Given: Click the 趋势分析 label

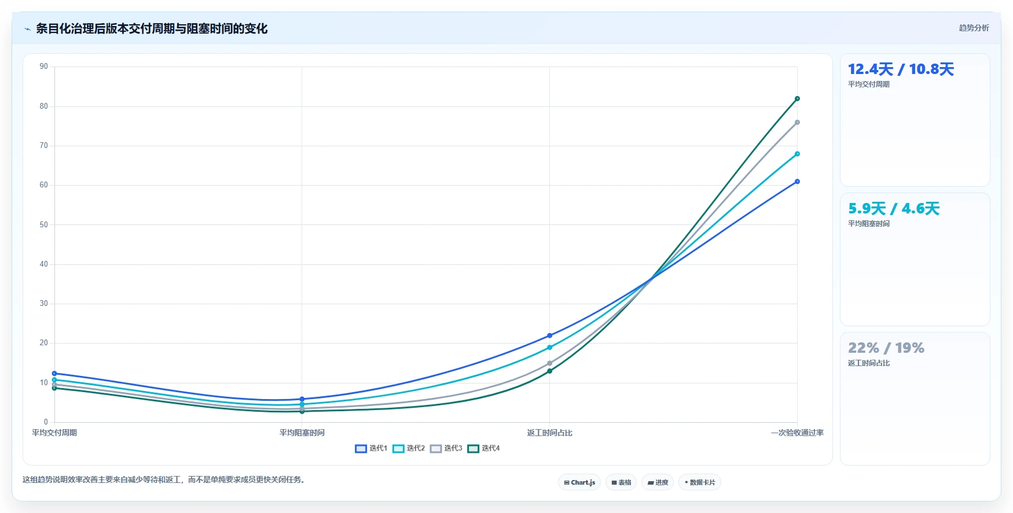Looking at the screenshot, I should [x=974, y=28].
